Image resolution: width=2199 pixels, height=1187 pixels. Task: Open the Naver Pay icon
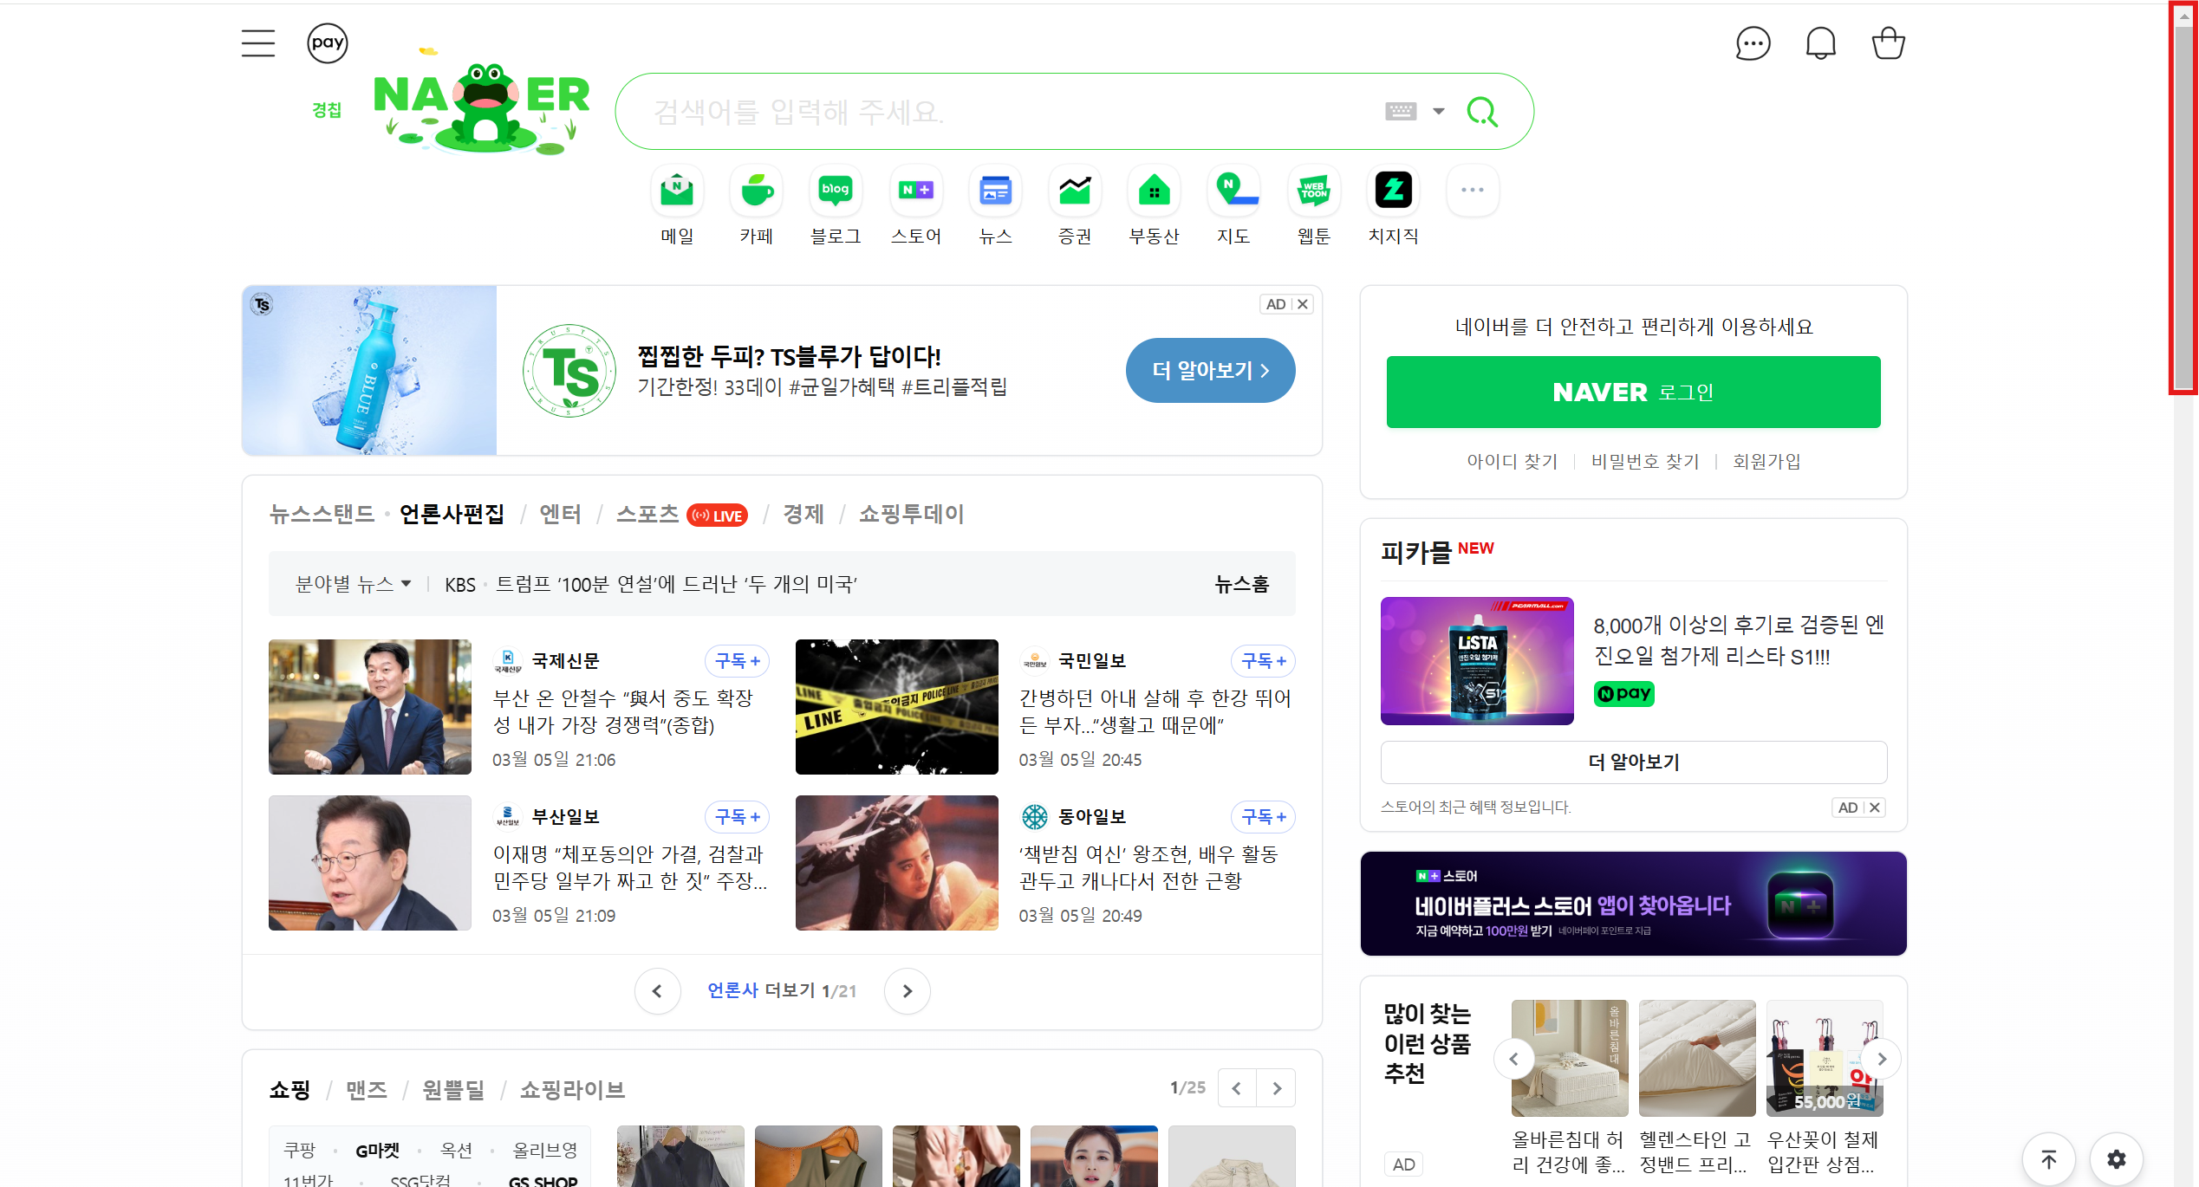coord(328,42)
